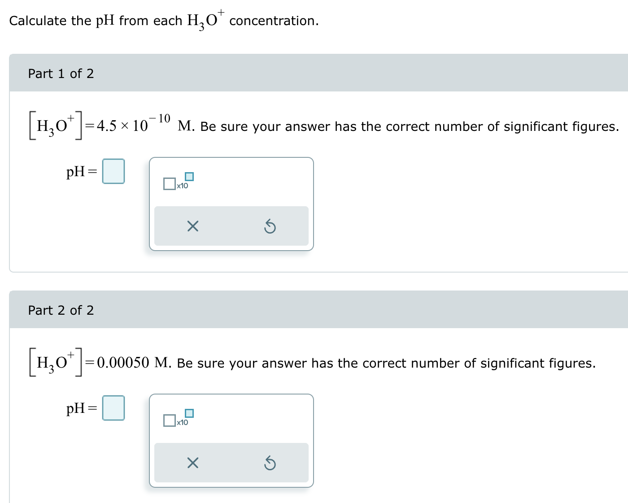Click the empty coefficient box before x10 in Part 1
Image resolution: width=628 pixels, height=503 pixels.
(x=170, y=183)
